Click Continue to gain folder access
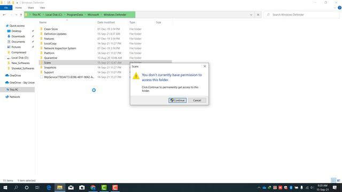342x192 pixels. [x=177, y=100]
